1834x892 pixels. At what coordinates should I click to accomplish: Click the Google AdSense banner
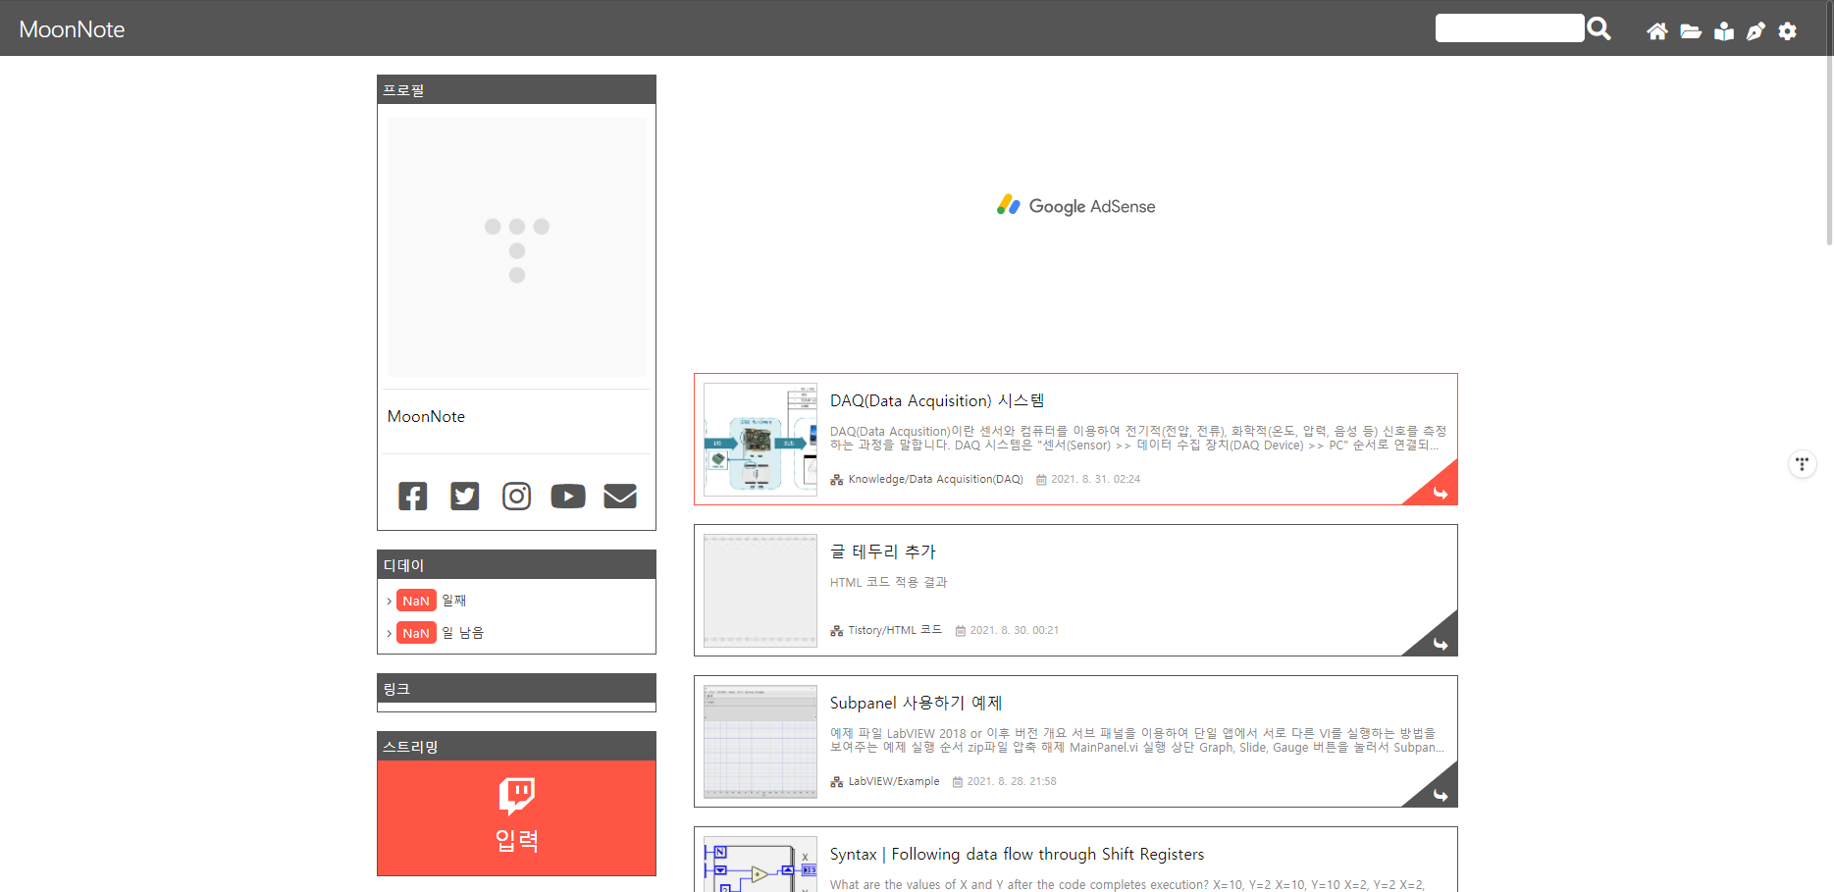(1075, 206)
